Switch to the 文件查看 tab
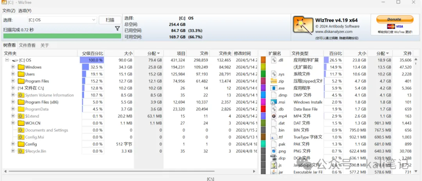Screen dimensions: 422x181 click(x=27, y=45)
